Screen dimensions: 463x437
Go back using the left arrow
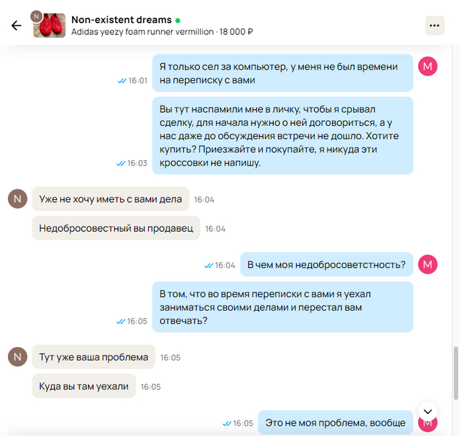[17, 26]
